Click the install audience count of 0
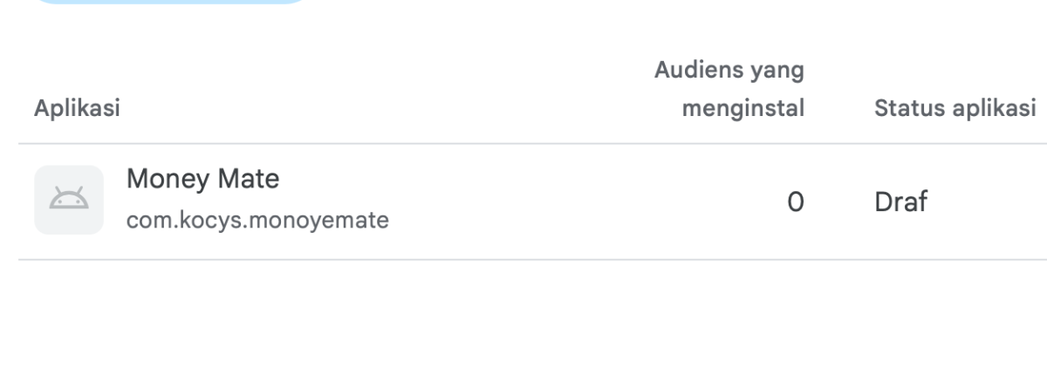The width and height of the screenshot is (1047, 389). point(795,202)
